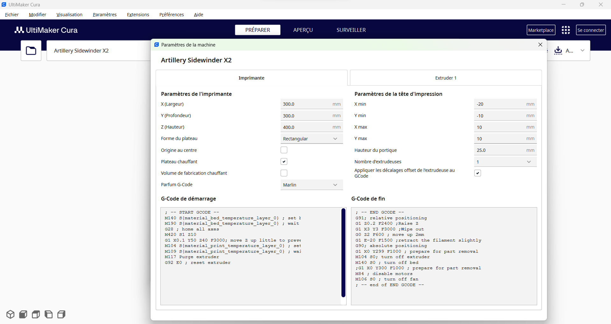Click the 'M117 Purge extruder' line
The height and width of the screenshot is (324, 611).
point(192,257)
